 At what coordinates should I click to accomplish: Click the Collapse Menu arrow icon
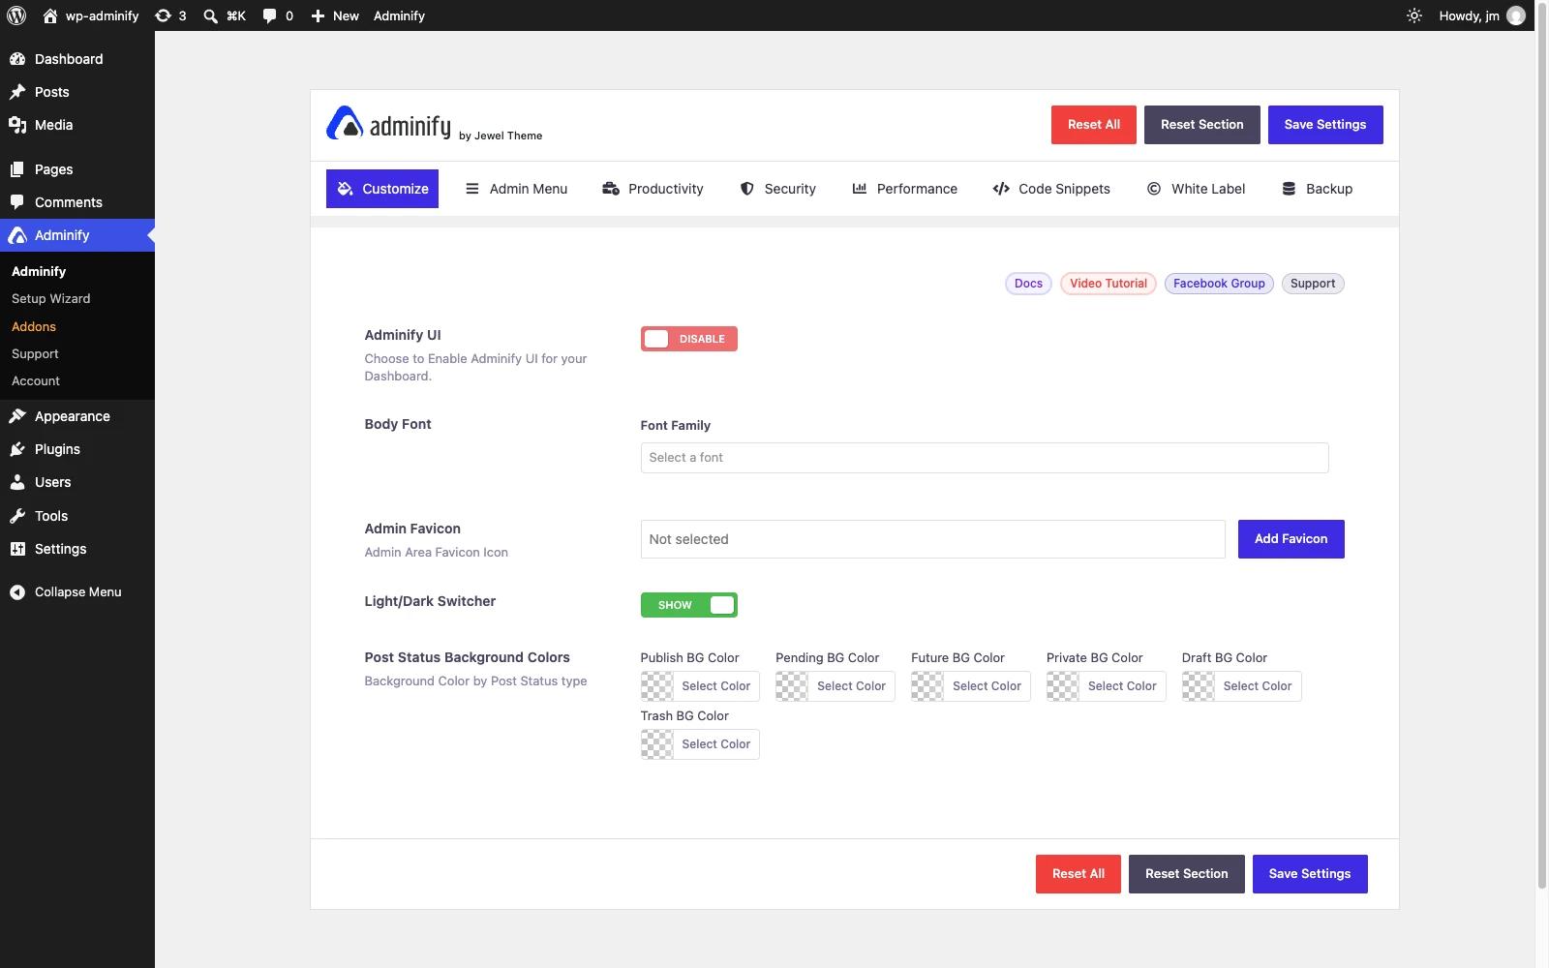17,592
